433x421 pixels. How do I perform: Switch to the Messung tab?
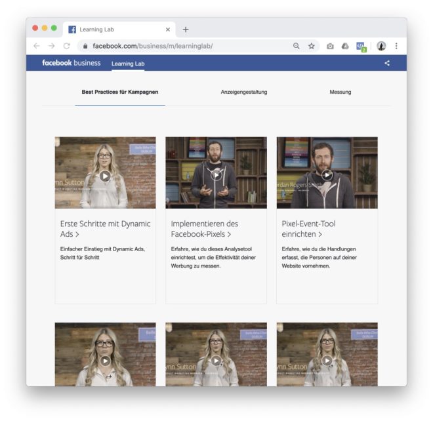point(340,92)
